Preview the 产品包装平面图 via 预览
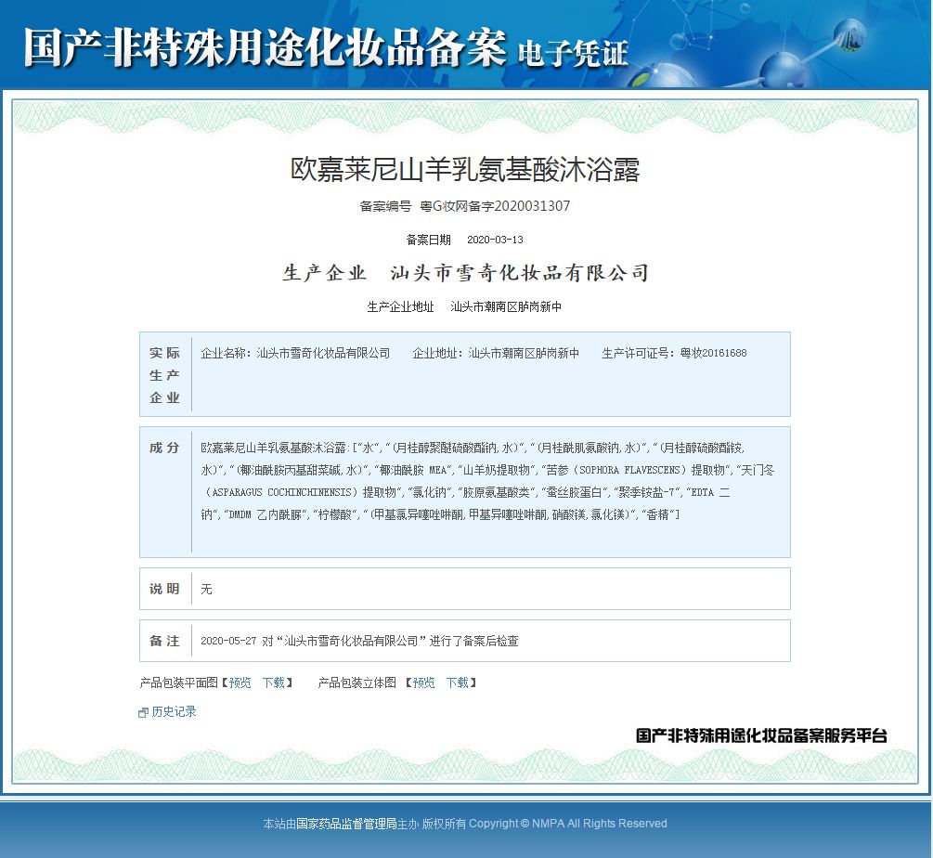Image resolution: width=933 pixels, height=858 pixels. [240, 682]
